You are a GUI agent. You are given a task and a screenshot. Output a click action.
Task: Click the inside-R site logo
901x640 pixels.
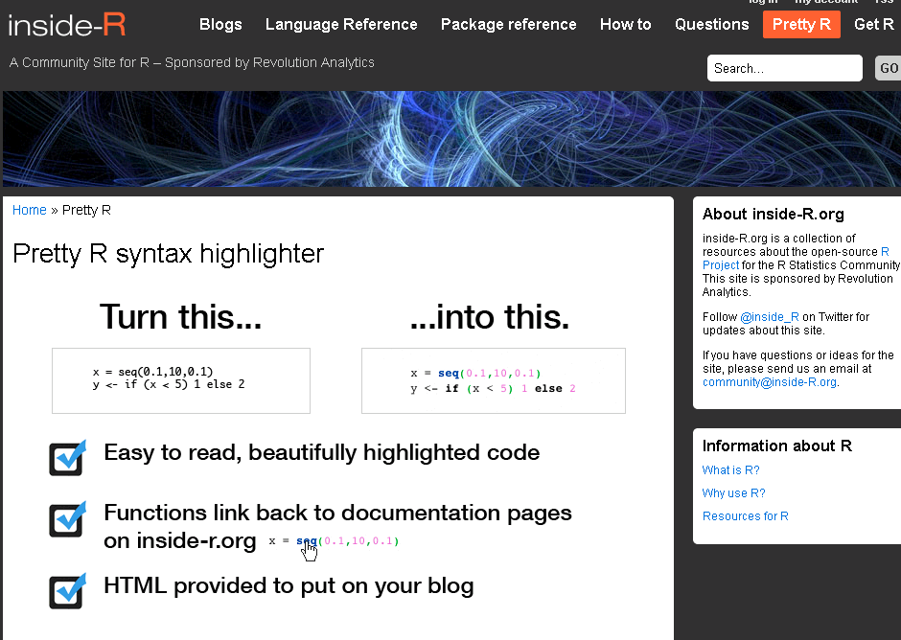pos(67,25)
